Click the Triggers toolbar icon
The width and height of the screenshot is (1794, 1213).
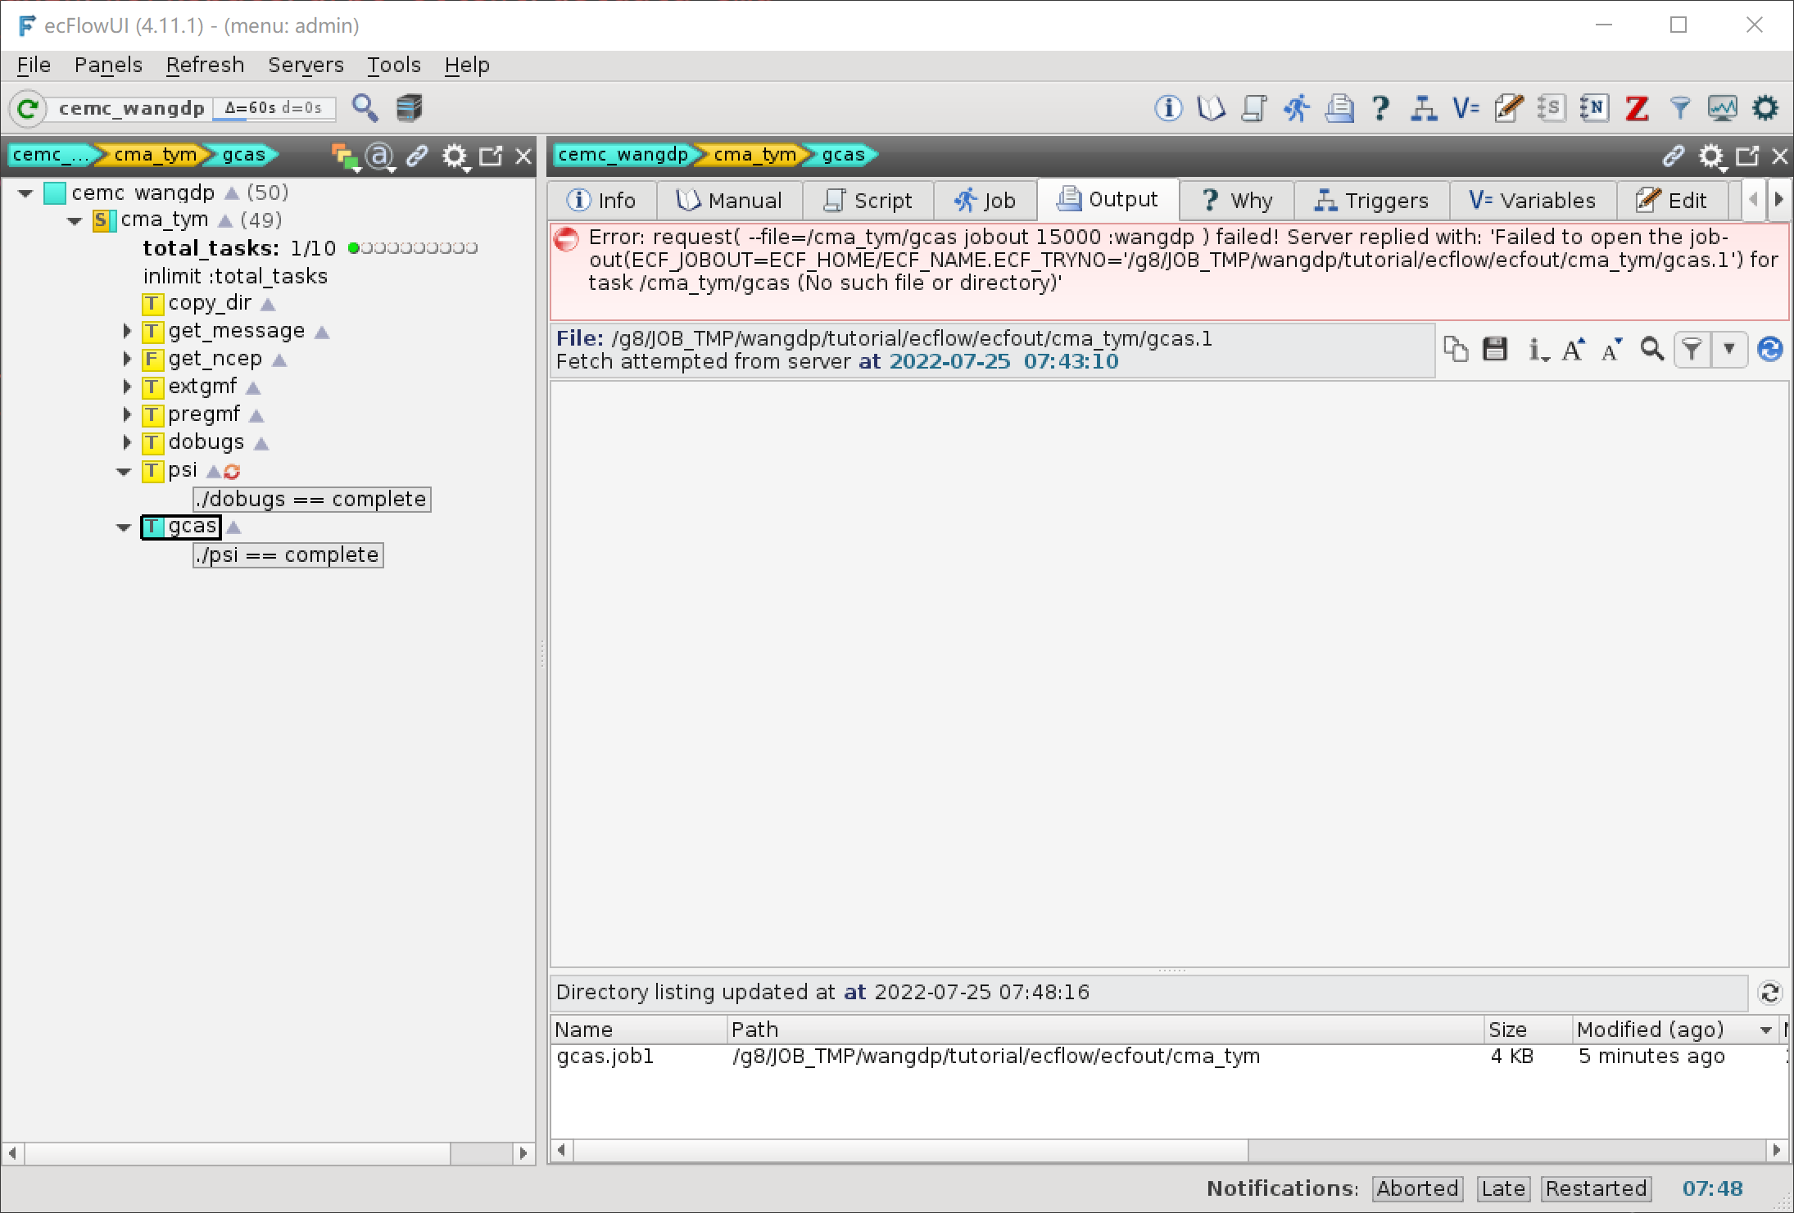pos(1424,108)
